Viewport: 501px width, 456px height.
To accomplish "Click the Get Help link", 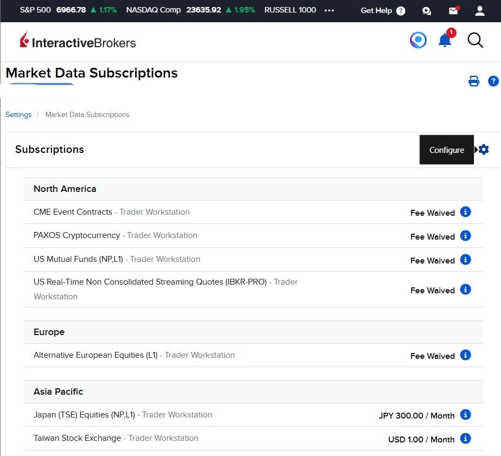I will (x=376, y=10).
